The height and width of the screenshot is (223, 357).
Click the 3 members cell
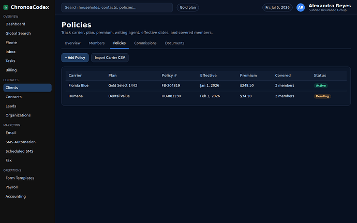point(285,86)
